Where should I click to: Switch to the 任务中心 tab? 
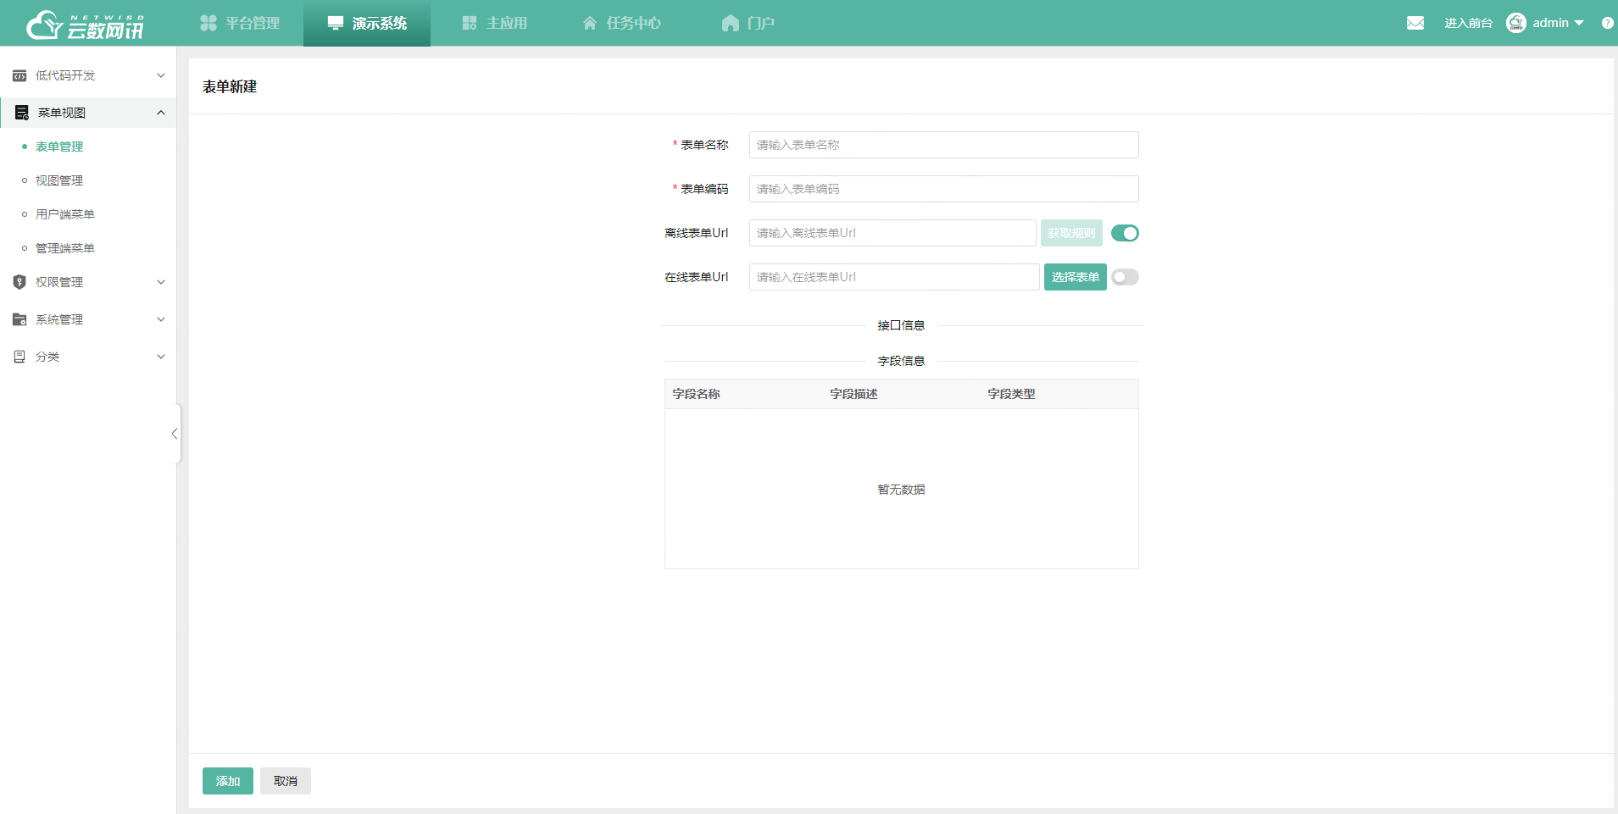point(621,23)
